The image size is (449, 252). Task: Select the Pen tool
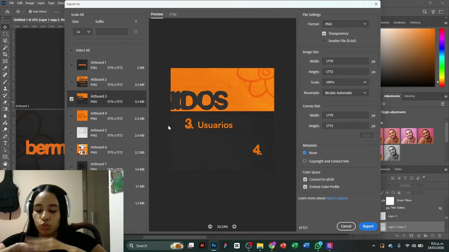tap(5, 136)
